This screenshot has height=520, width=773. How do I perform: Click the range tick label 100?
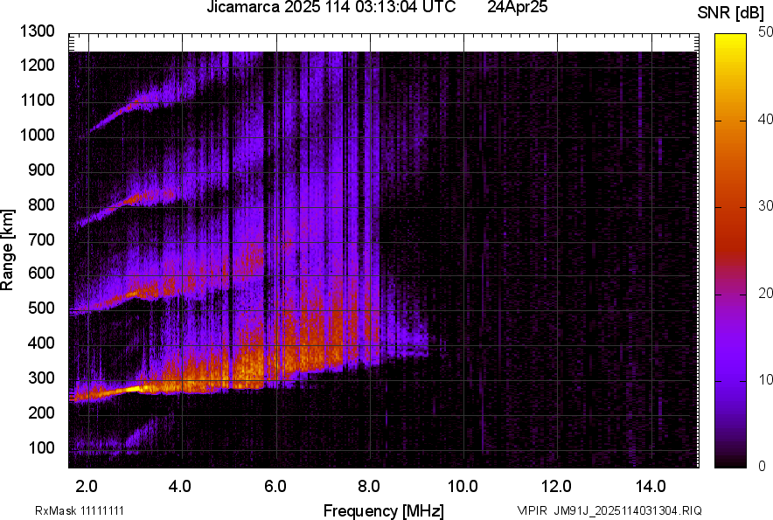[x=41, y=447]
